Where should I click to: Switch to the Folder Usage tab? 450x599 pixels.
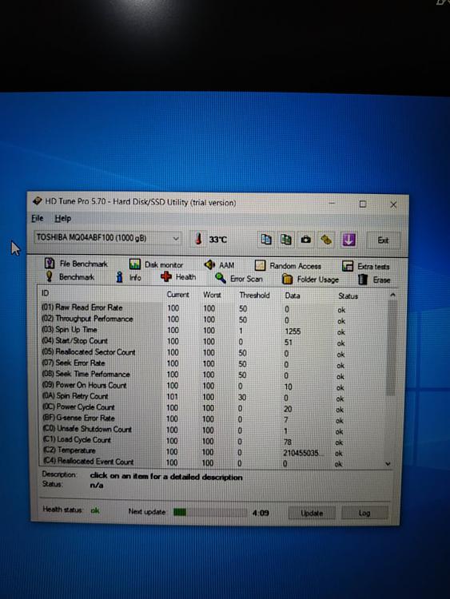click(x=310, y=280)
